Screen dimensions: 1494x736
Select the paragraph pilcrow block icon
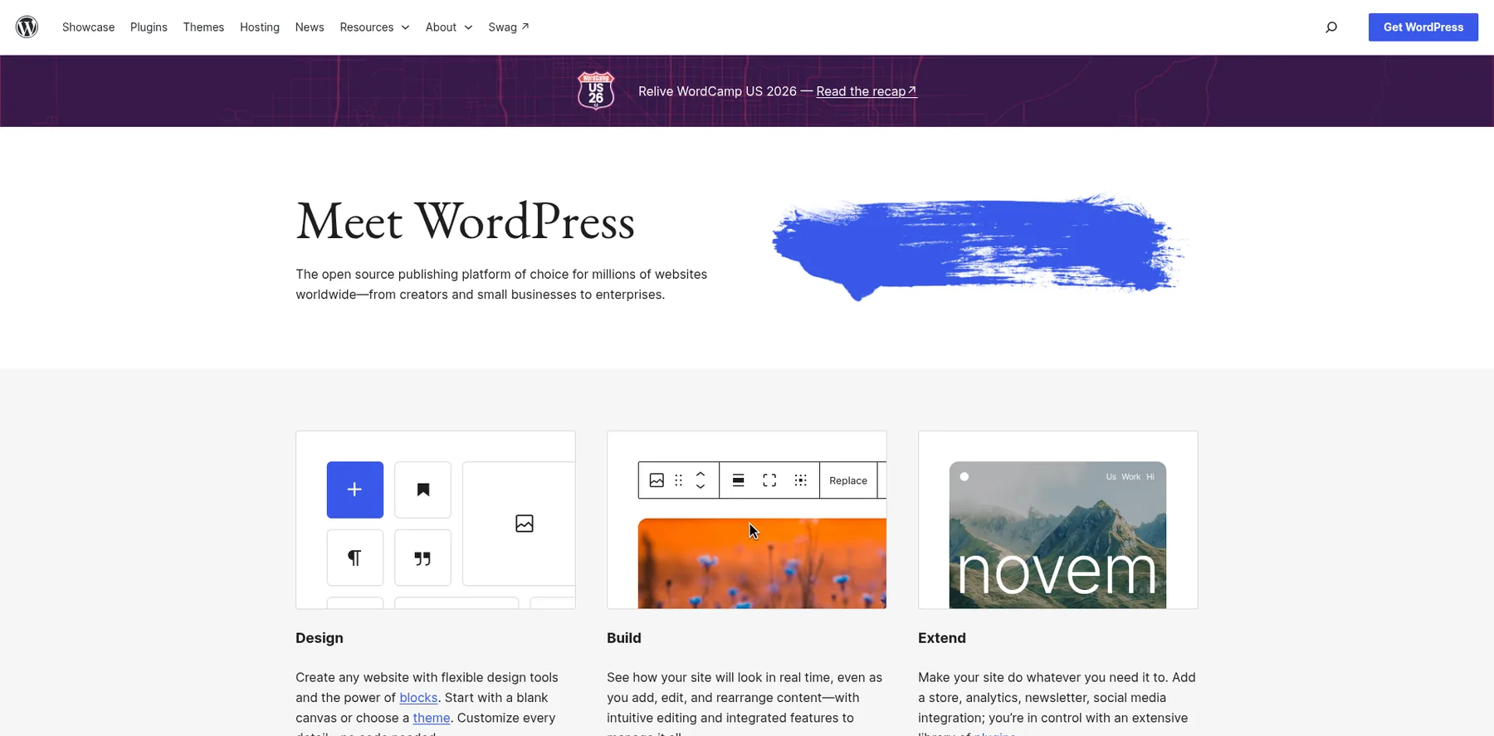pyautogui.click(x=355, y=558)
